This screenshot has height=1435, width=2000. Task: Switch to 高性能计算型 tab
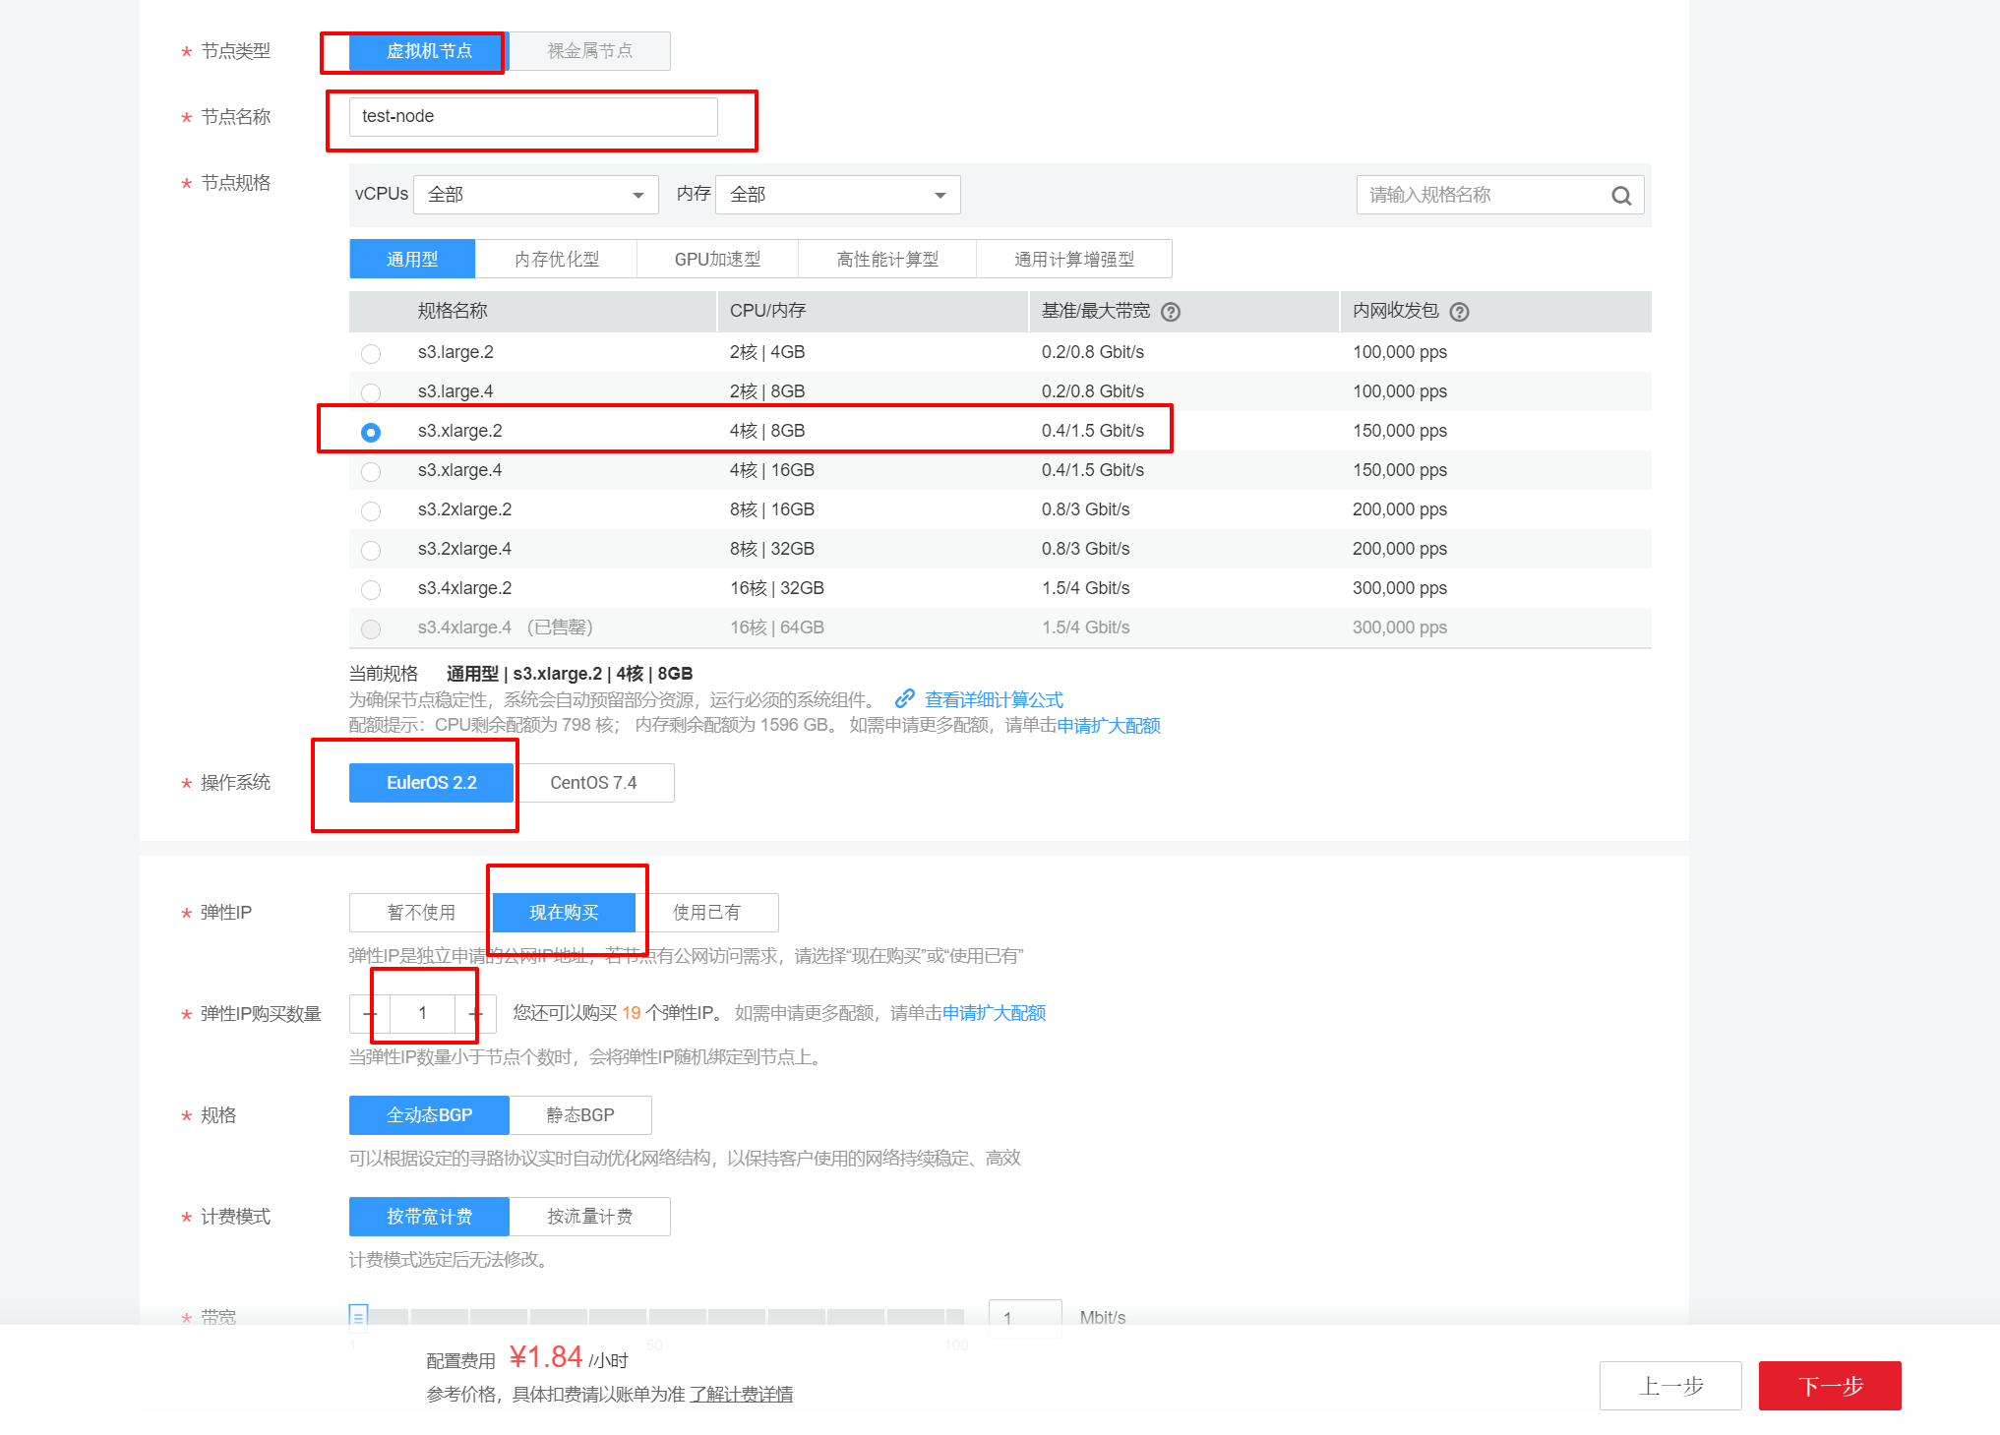(887, 260)
